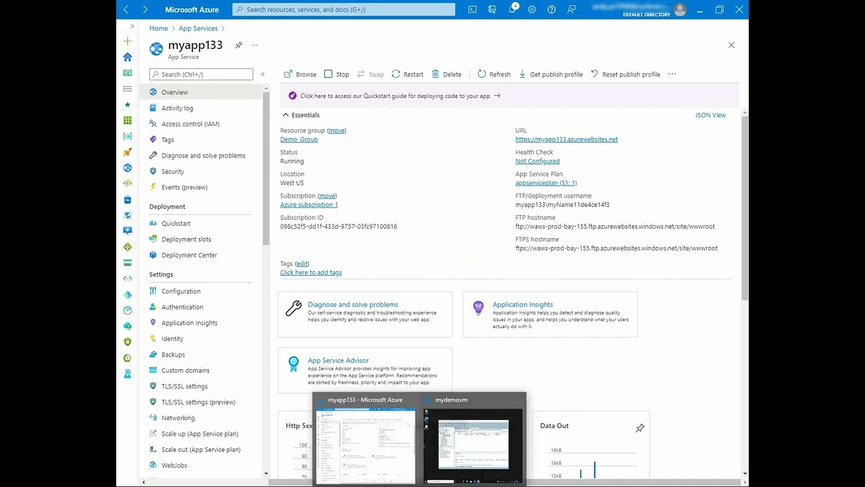Click App Services breadcrumb
The height and width of the screenshot is (487, 865).
(198, 28)
